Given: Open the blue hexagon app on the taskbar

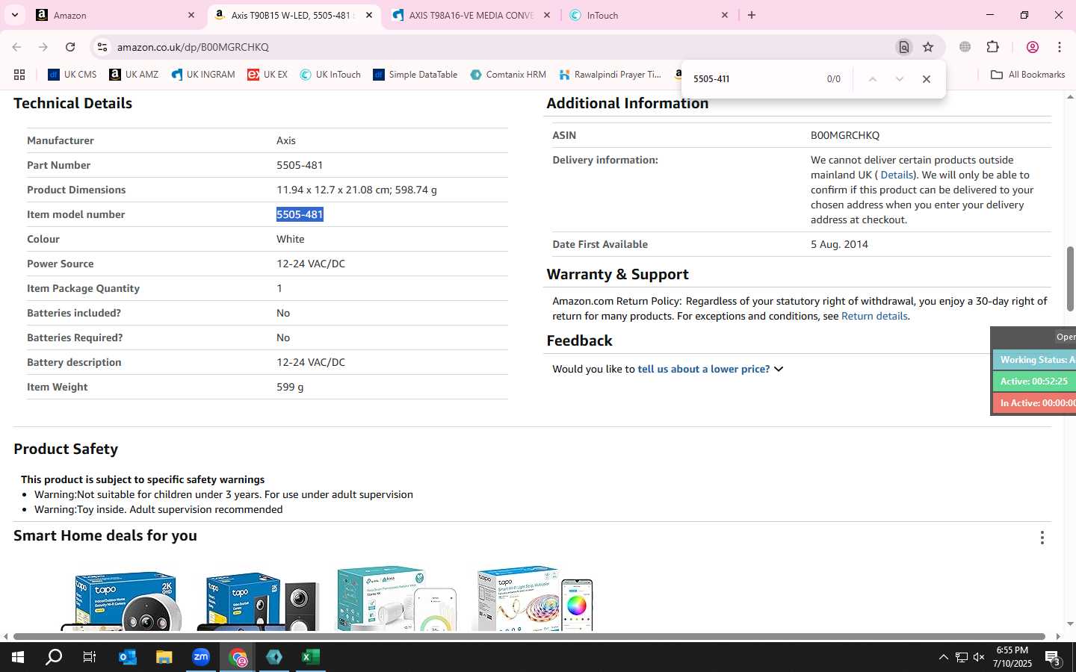Looking at the screenshot, I should tap(274, 657).
